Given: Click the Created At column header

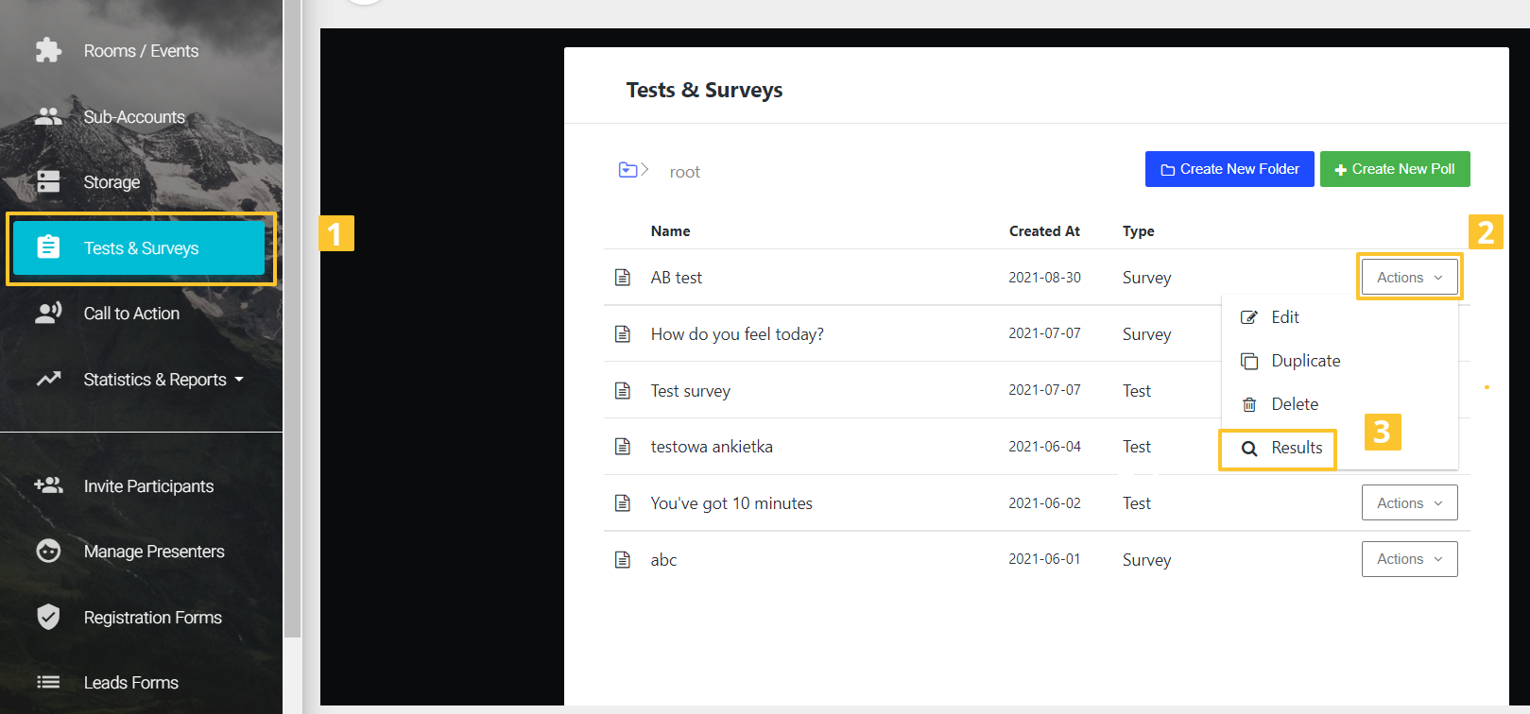Looking at the screenshot, I should coord(1044,231).
